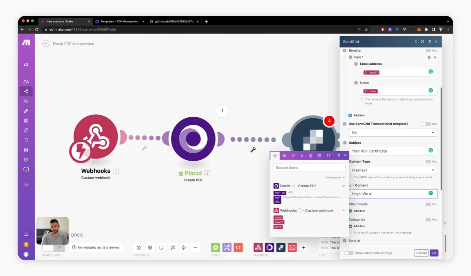The width and height of the screenshot is (471, 276).
Task: Open the book icon in the sidebar
Action: click(x=26, y=170)
